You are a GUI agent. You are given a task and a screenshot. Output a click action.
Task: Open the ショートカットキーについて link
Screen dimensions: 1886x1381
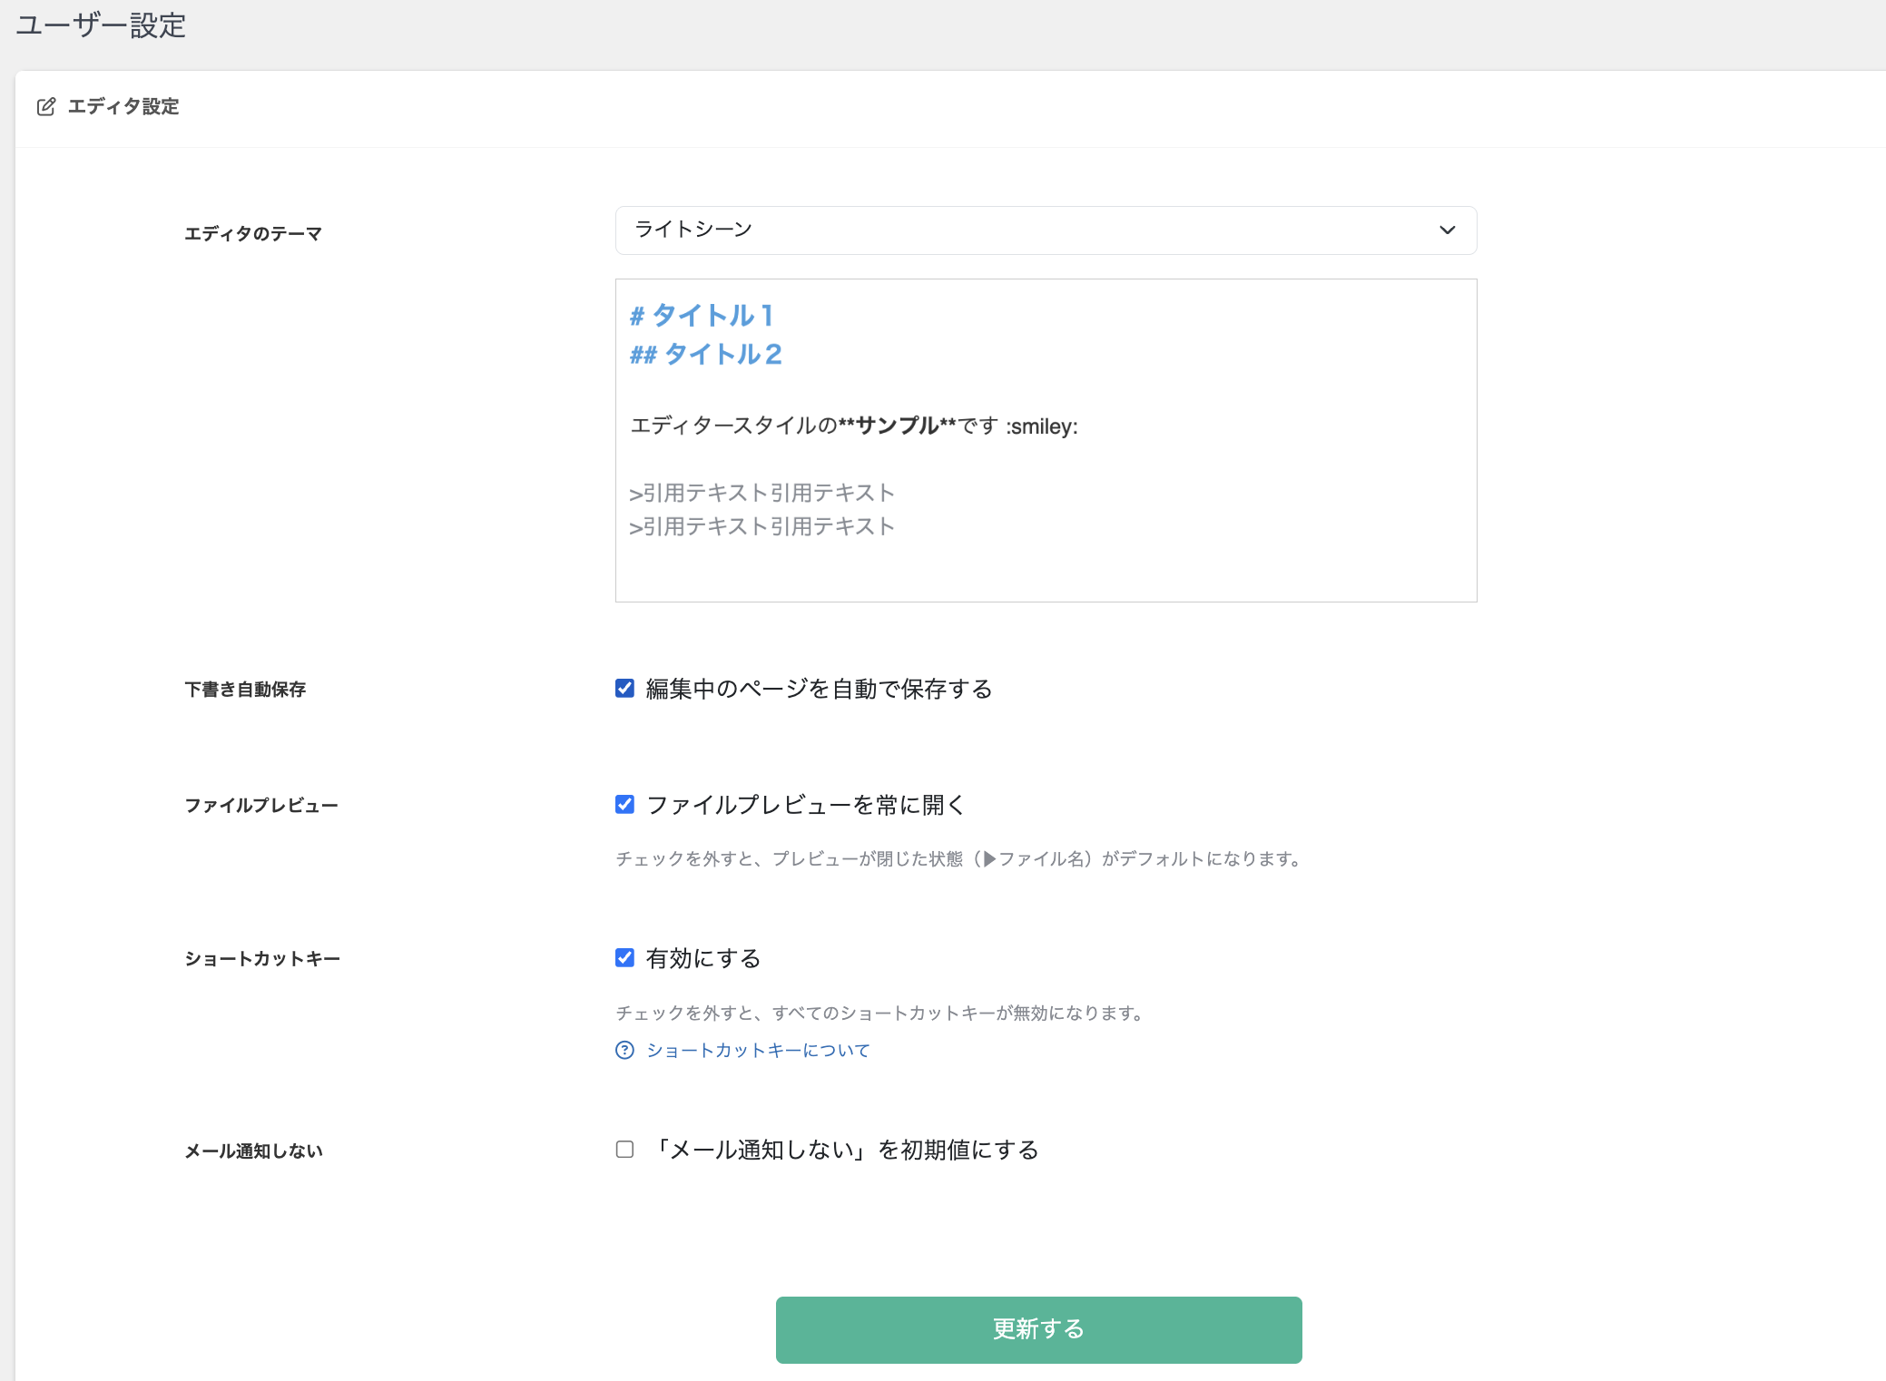tap(758, 1050)
